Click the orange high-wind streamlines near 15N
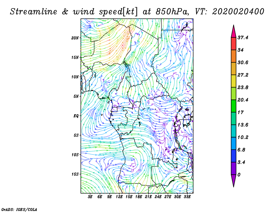 pyautogui.click(x=110, y=51)
